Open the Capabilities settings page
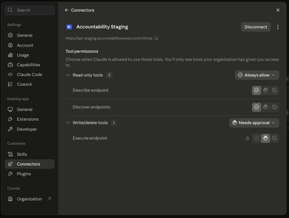Viewport: 289px width, 218px height. click(29, 64)
